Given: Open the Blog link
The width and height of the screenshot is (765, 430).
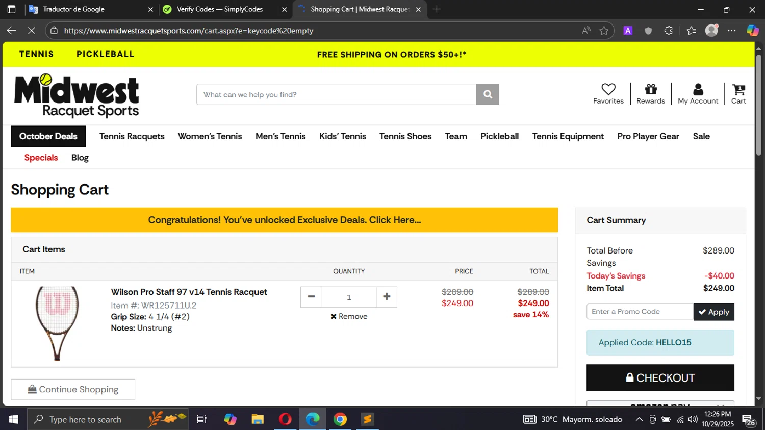Looking at the screenshot, I should (80, 158).
